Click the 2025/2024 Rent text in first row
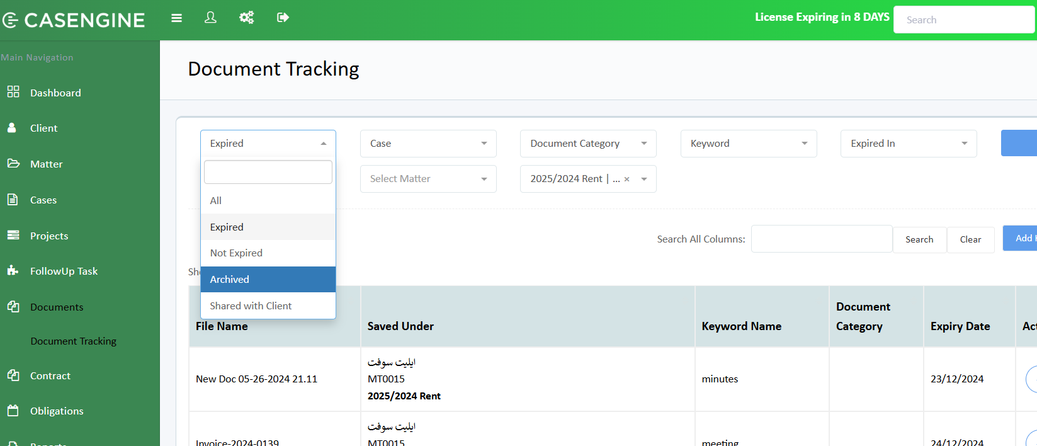 tap(404, 396)
